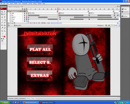Click the Swap Colors icon
130x104 pixels.
pyautogui.click(x=3, y=39)
